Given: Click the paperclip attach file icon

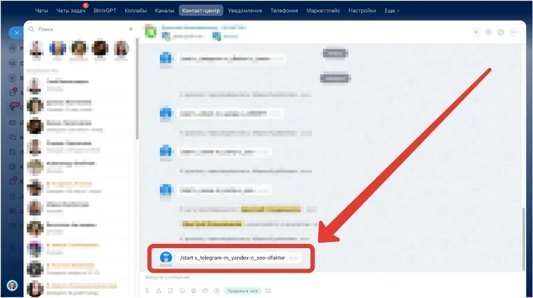Looking at the screenshot, I should (x=147, y=291).
